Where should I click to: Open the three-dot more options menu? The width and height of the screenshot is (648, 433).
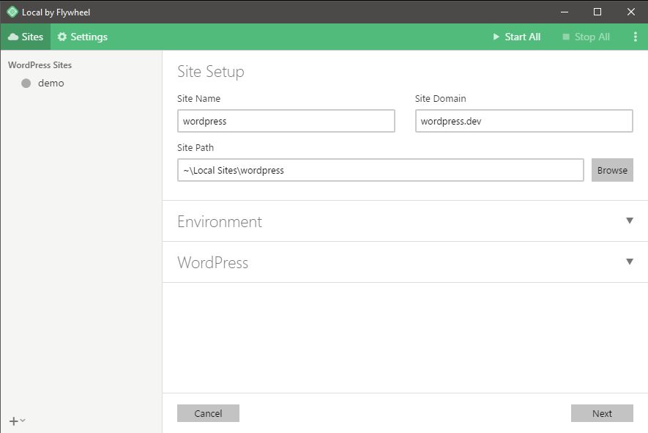[x=636, y=37]
